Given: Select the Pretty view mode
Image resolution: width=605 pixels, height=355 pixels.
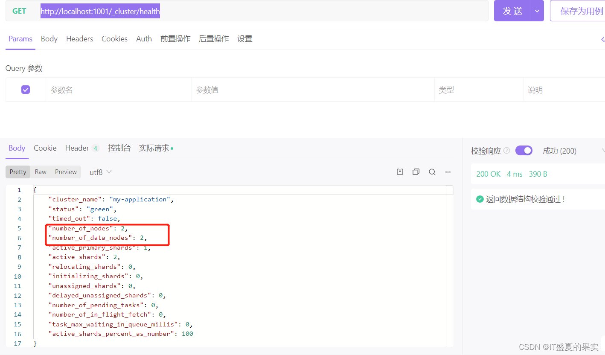Looking at the screenshot, I should 18,172.
